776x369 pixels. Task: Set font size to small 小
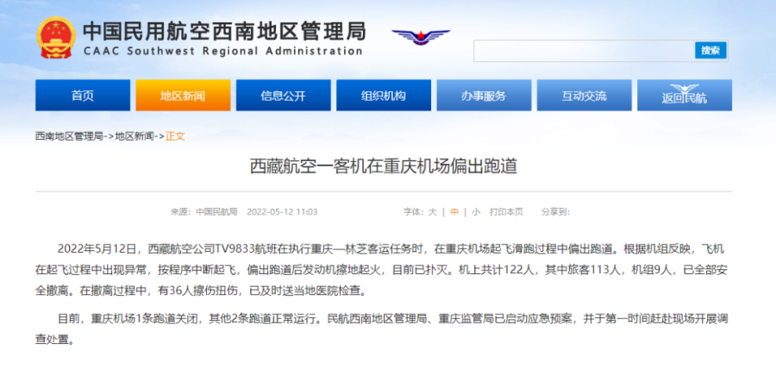pyautogui.click(x=475, y=211)
